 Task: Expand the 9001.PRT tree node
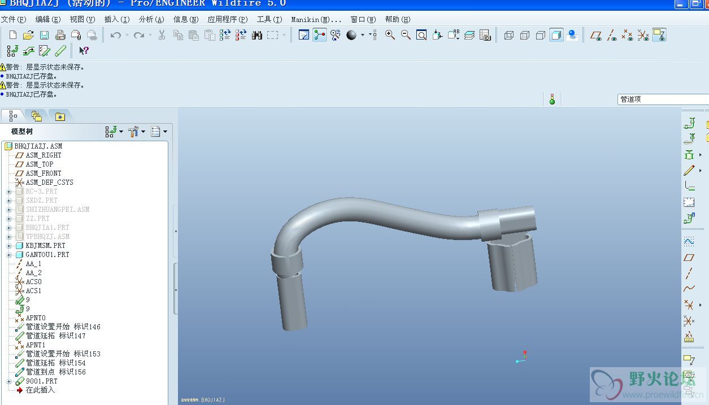(9, 381)
